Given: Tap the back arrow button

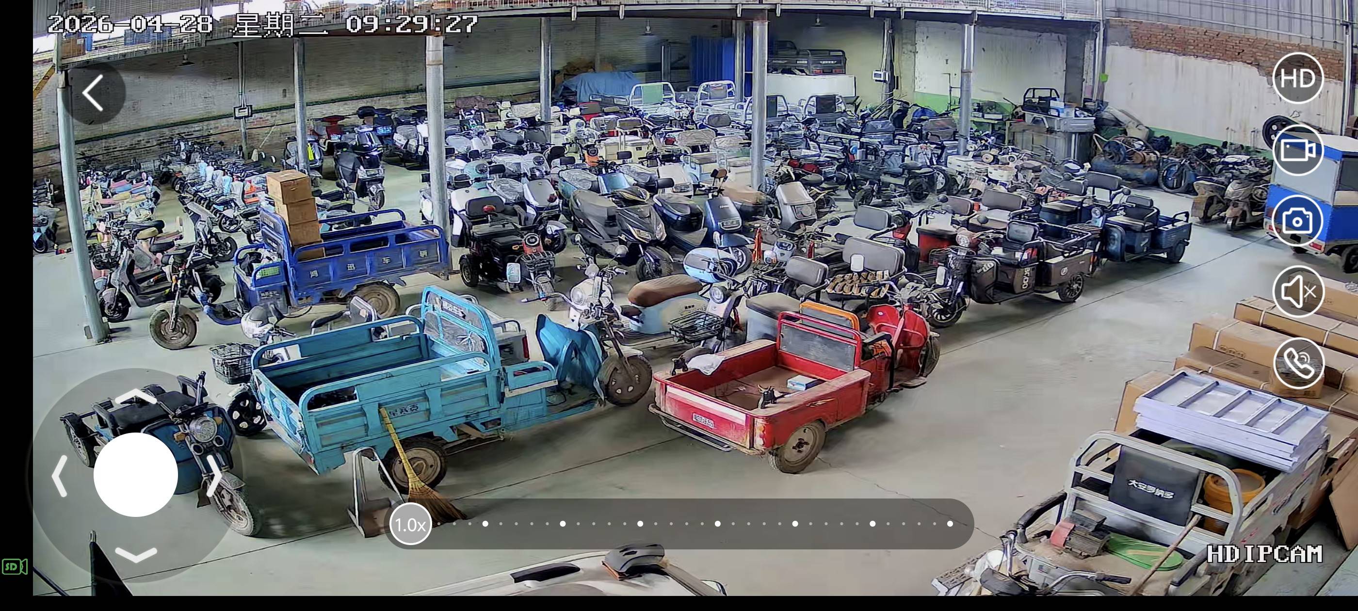Looking at the screenshot, I should pos(93,93).
